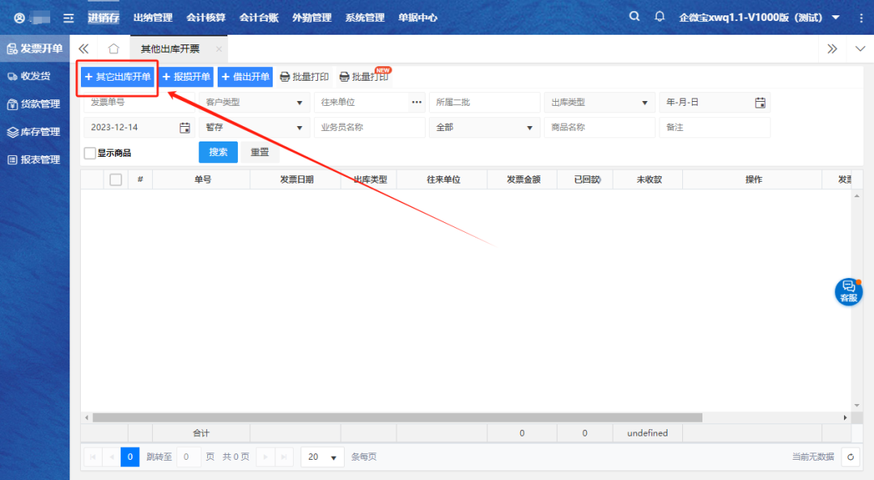Image resolution: width=874 pixels, height=480 pixels.
Task: Focus the 跳转至 page number input
Action: (189, 457)
